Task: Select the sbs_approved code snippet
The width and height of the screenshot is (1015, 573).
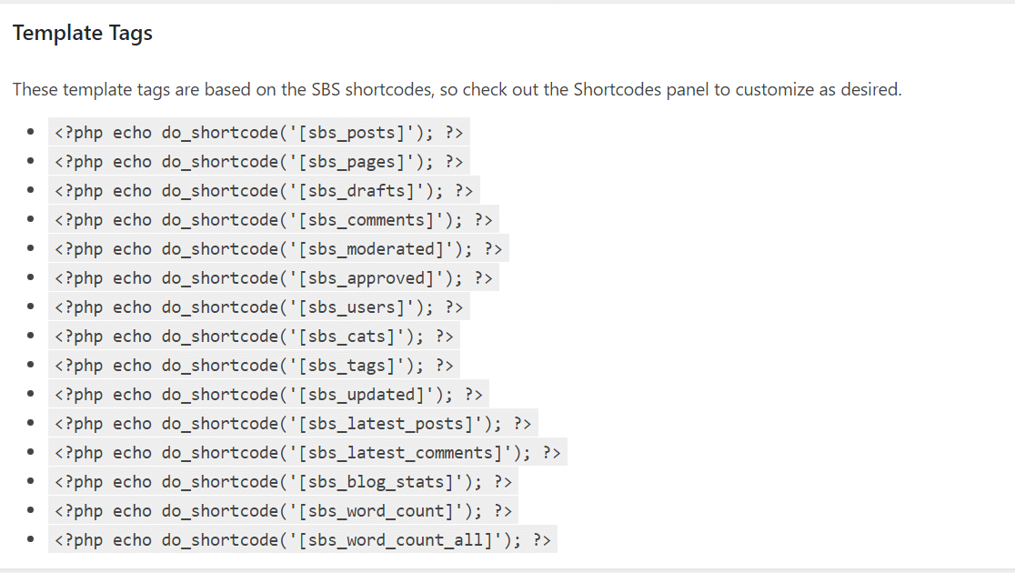Action: click(274, 277)
